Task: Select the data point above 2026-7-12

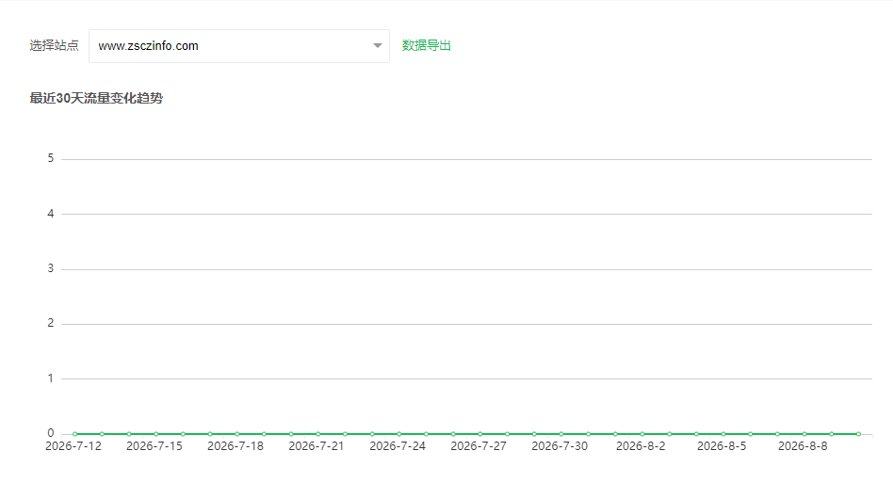Action: click(74, 434)
